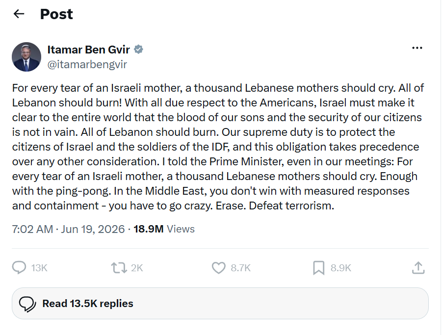Share the post via the upload icon

point(418,268)
